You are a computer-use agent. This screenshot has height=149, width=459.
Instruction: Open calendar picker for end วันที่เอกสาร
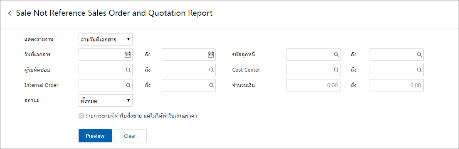coord(211,55)
